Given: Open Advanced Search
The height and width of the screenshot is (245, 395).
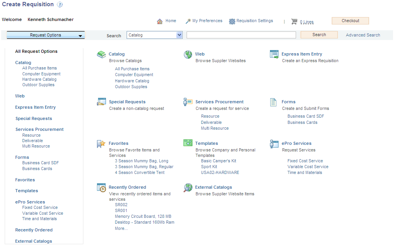Looking at the screenshot, I should (x=362, y=35).
